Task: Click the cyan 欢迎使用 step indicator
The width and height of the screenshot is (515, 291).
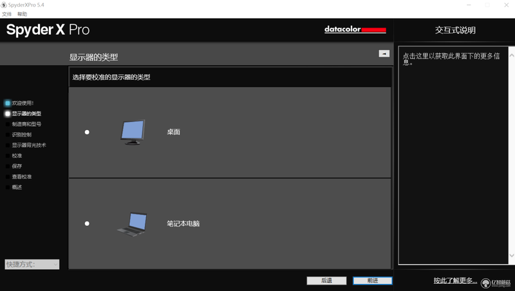Action: pos(8,103)
